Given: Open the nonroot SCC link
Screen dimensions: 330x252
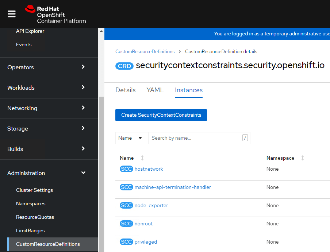Looking at the screenshot, I should pyautogui.click(x=143, y=224).
